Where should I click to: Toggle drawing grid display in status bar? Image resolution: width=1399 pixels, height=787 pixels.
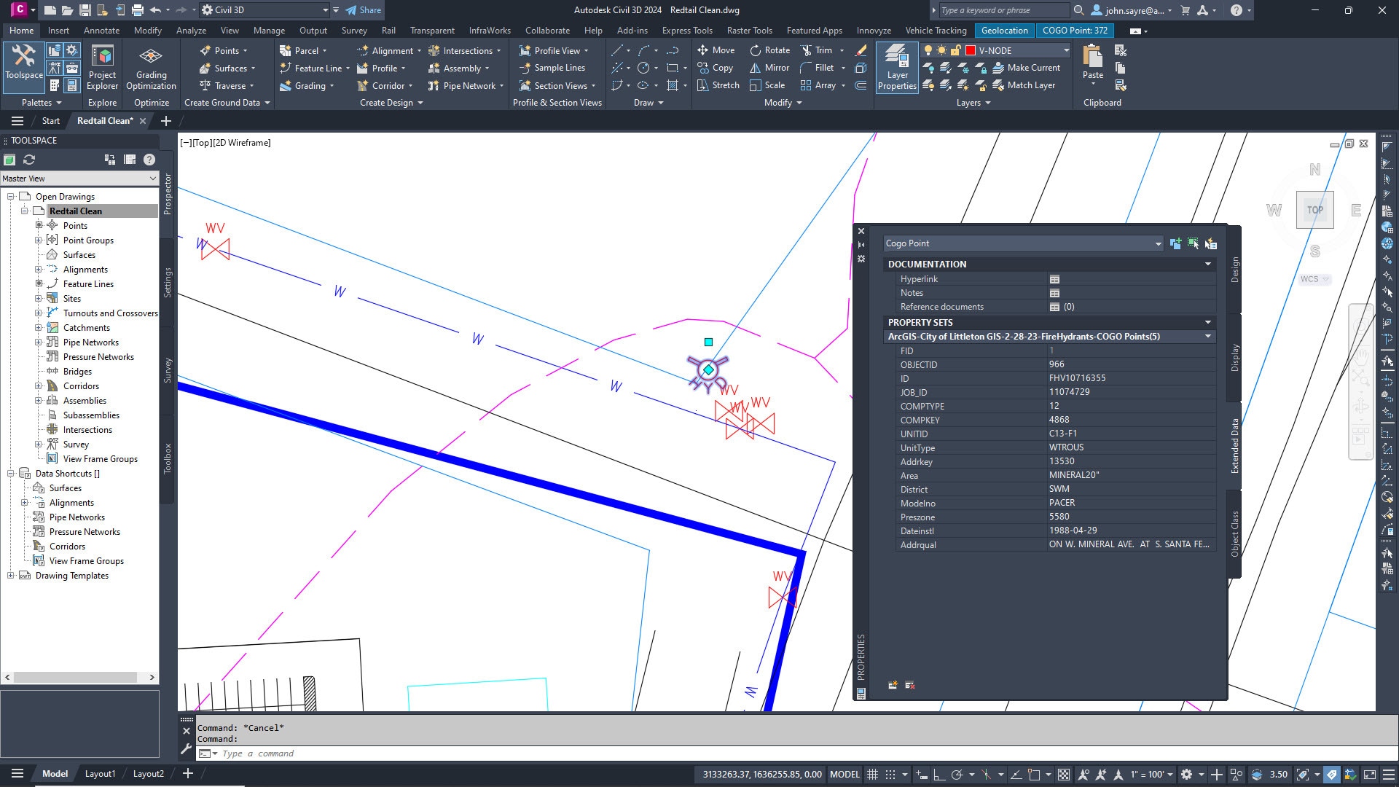coord(872,774)
